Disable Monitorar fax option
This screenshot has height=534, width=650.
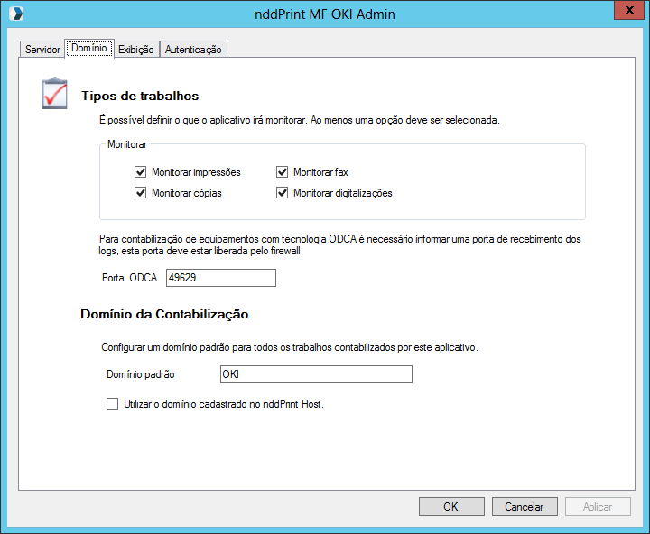pos(282,171)
